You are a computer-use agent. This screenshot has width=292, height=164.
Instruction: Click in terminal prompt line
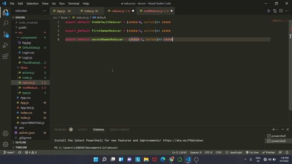(x=86, y=148)
